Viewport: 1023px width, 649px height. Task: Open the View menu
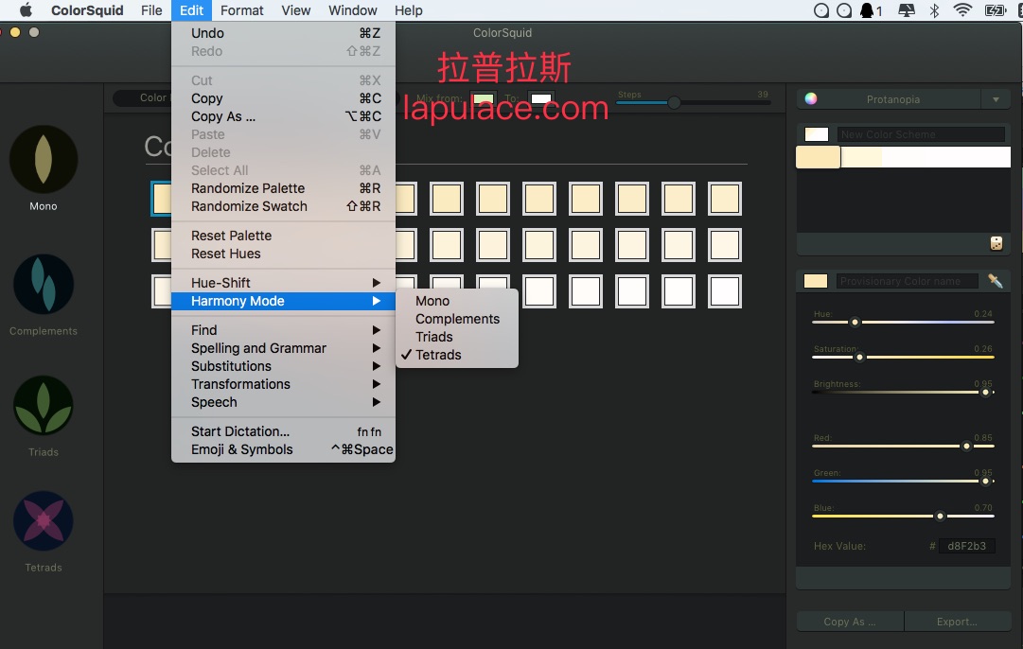tap(295, 10)
